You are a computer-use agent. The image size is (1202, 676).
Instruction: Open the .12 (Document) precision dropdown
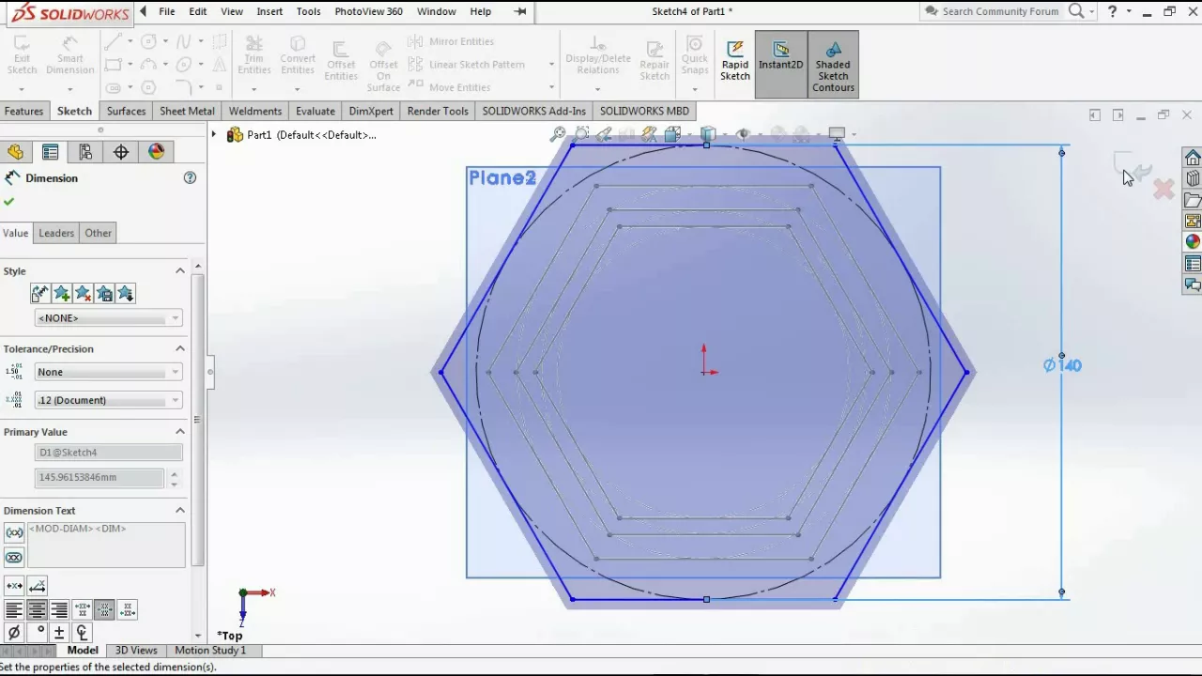coord(108,400)
